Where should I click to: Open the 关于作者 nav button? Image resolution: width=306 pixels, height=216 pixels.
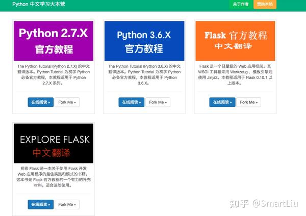[x=241, y=4]
